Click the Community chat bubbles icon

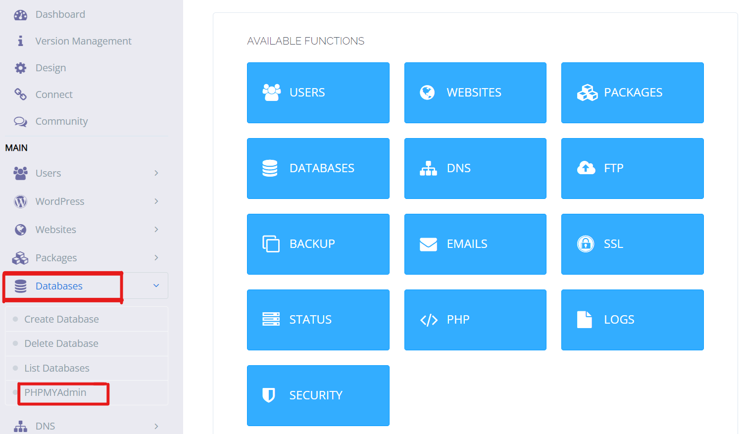(20, 121)
